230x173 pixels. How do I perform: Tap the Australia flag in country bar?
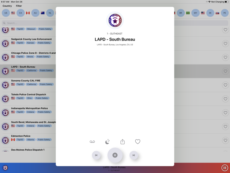[43, 13]
